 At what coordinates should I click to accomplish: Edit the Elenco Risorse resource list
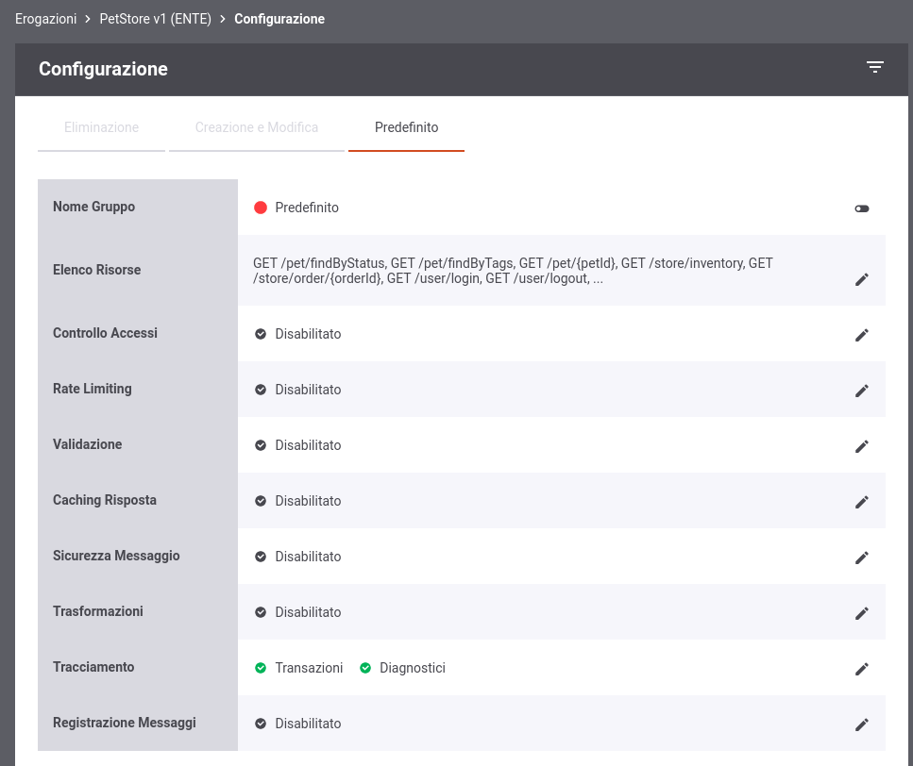tap(862, 280)
